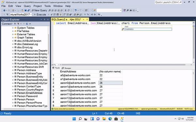Parse the query with the checkmark icon
196x122 pixels.
[52, 15]
